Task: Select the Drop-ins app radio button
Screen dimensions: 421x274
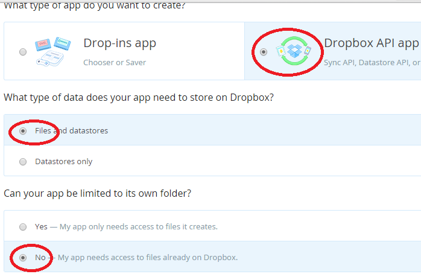Action: coord(23,52)
